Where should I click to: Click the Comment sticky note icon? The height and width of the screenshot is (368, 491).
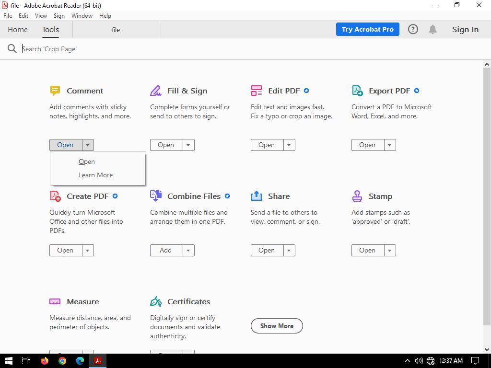(x=55, y=91)
